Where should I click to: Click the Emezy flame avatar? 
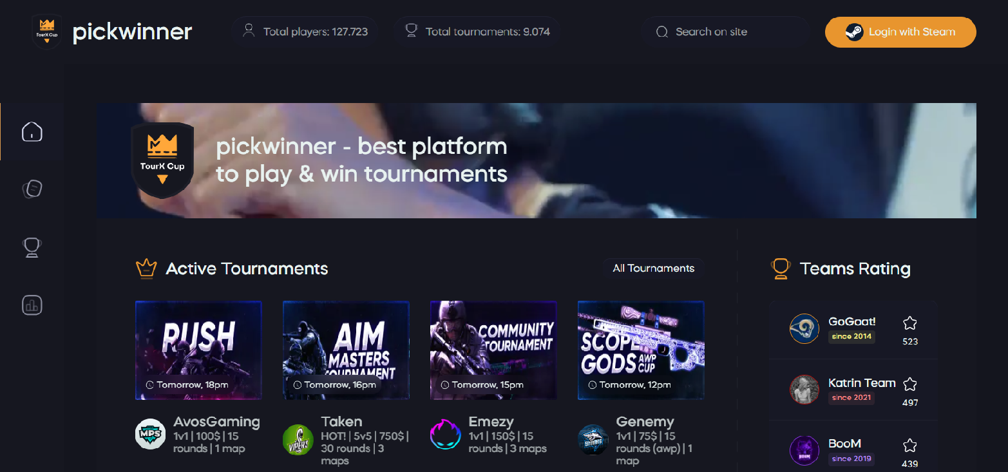tap(446, 435)
